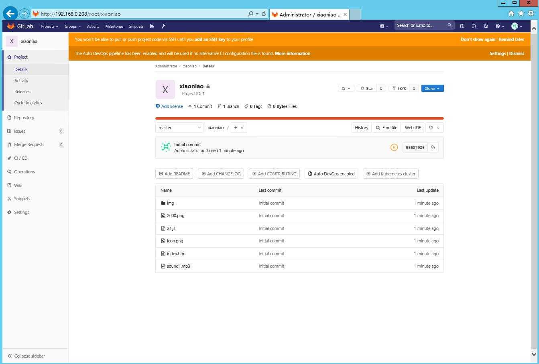Click the Add Kubernetes cluster button
Viewport: 539px width, 364px height.
(391, 174)
